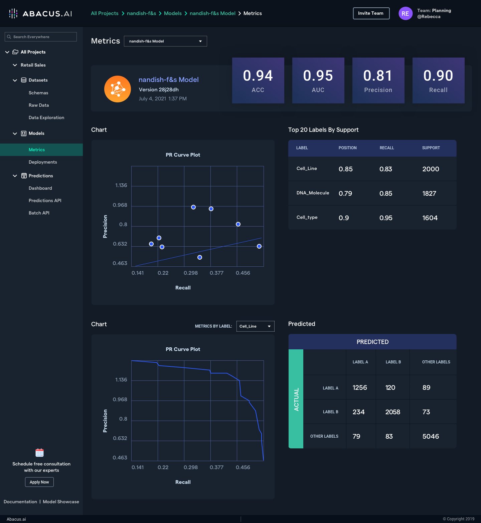Collapse the Retail Sales project

click(x=15, y=65)
